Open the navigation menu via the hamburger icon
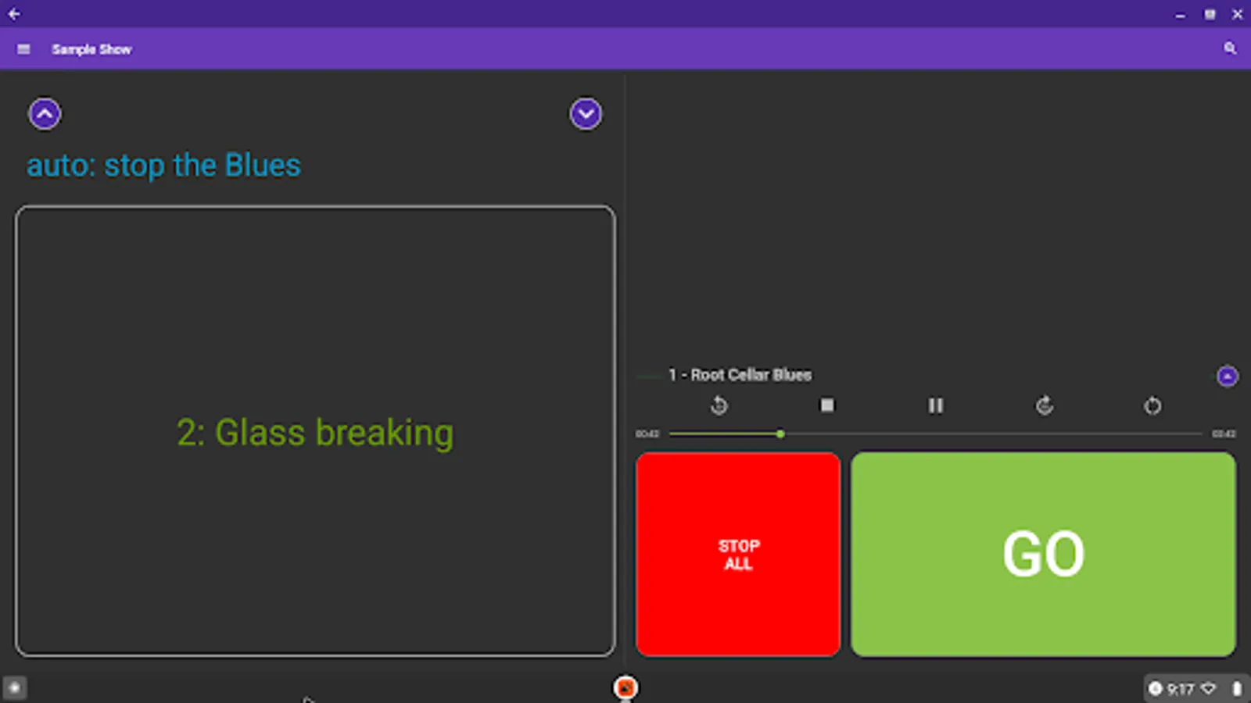This screenshot has width=1251, height=703. (x=23, y=48)
